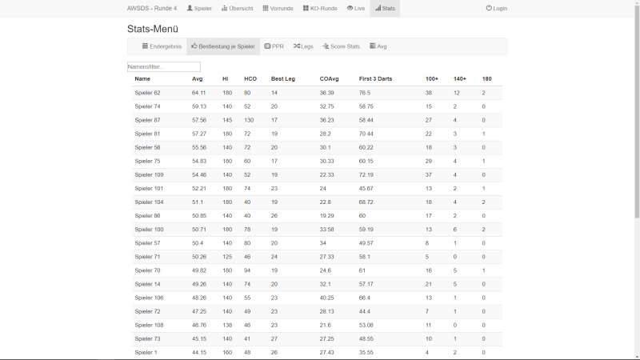Open player Spieler 62 details

click(148, 93)
